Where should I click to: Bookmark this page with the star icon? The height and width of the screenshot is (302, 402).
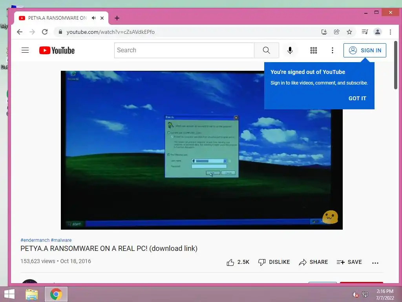coord(349,32)
